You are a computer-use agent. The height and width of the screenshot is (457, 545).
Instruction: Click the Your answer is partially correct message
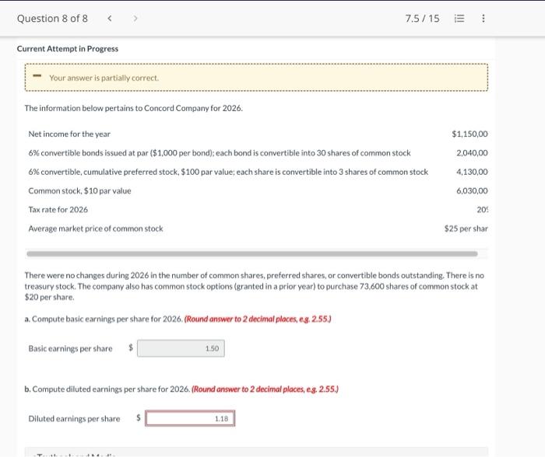click(104, 78)
